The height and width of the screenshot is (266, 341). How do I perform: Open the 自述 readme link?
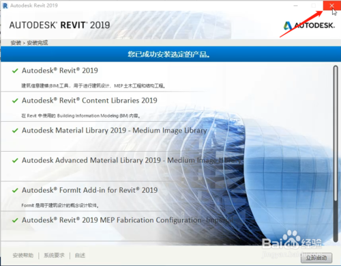pos(80,255)
